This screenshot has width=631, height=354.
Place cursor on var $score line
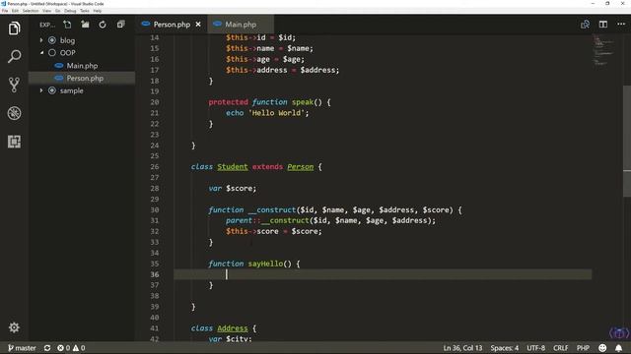pos(233,188)
